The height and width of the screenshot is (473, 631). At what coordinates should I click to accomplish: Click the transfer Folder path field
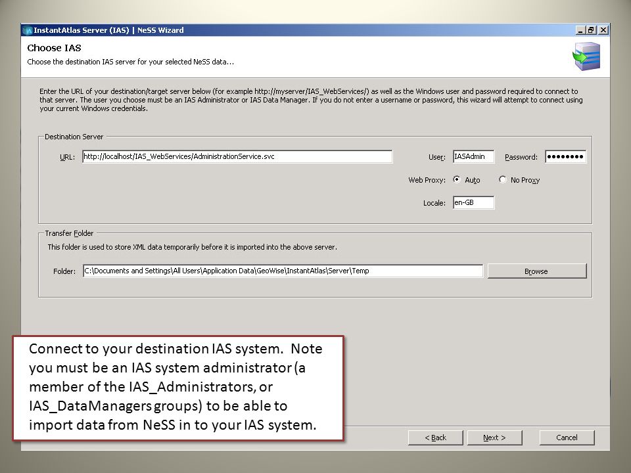[x=283, y=271]
